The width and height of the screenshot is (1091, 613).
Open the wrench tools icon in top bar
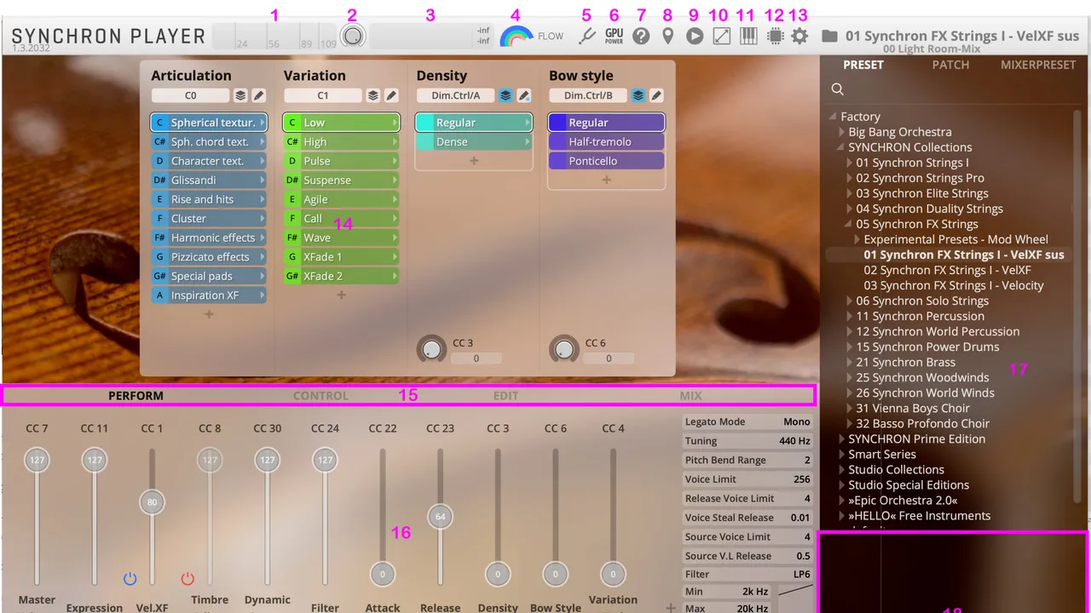586,37
